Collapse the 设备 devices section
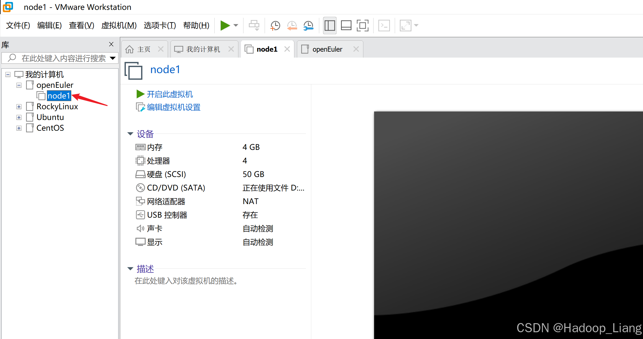 click(x=130, y=134)
